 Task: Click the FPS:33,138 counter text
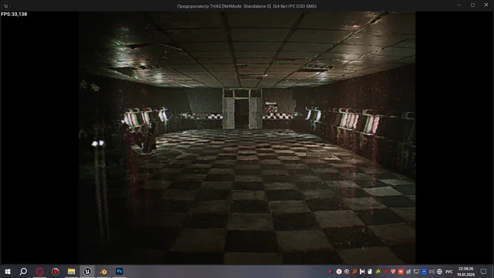[x=14, y=14]
